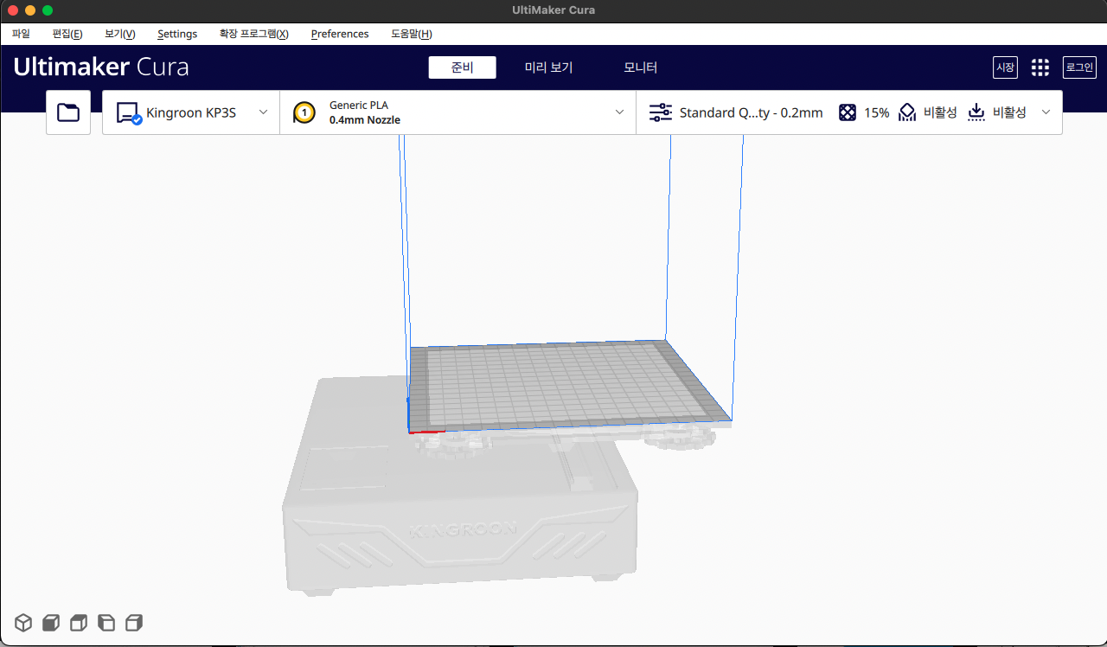Switch to right side view icon
The width and height of the screenshot is (1107, 647).
point(134,623)
